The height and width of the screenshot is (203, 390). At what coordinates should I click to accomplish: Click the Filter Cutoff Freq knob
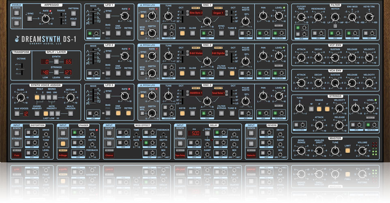pos(301,17)
